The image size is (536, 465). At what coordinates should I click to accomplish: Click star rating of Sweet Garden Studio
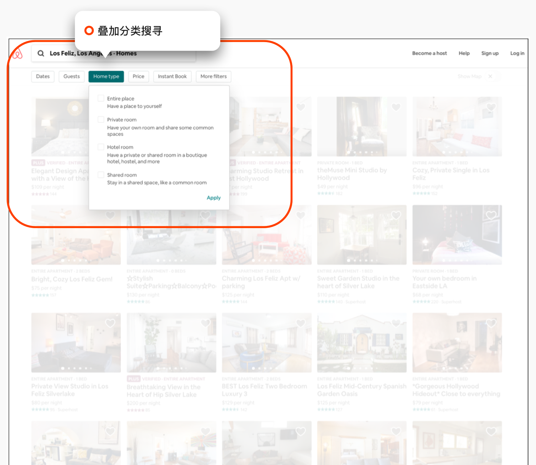tap(326, 302)
